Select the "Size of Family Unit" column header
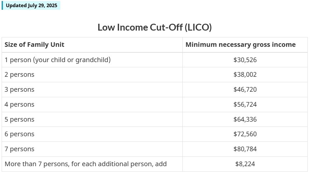Viewport: 310px width, 173px height. 35,45
